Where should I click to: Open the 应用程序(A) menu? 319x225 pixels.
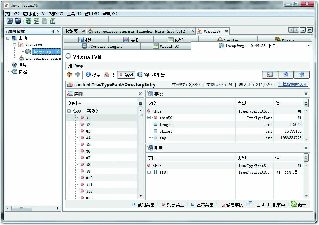point(34,14)
